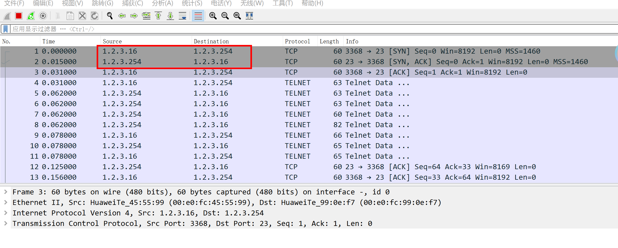
Task: Open the 统计(S) statistics menu
Action: click(x=192, y=3)
